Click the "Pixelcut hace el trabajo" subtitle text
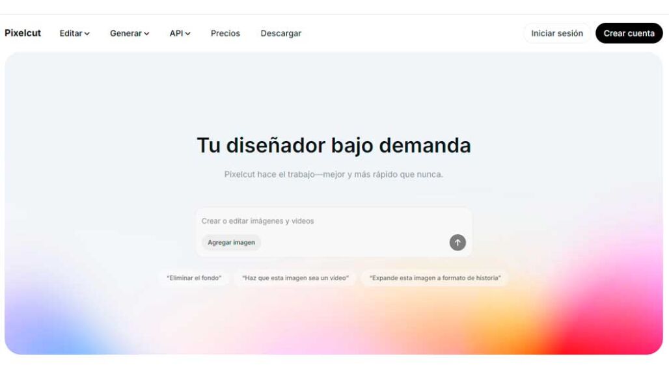Viewport: 669px width, 376px height. 334,174
